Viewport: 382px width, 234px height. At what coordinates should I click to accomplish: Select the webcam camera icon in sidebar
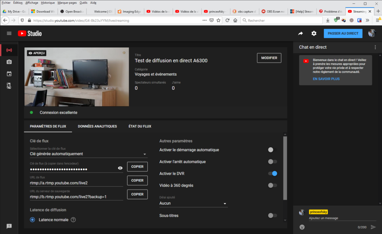point(9,62)
